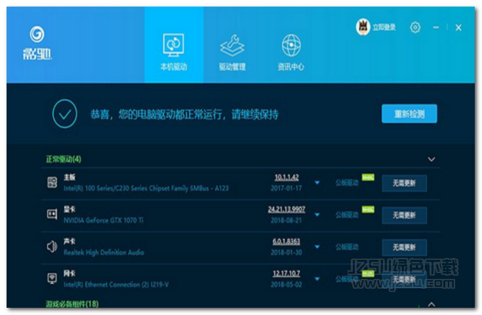The height and width of the screenshot is (315, 482).
Task: Click version 12.17.10.7 link
Action: [x=286, y=274]
